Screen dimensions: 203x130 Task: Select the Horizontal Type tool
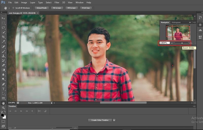tap(3, 89)
